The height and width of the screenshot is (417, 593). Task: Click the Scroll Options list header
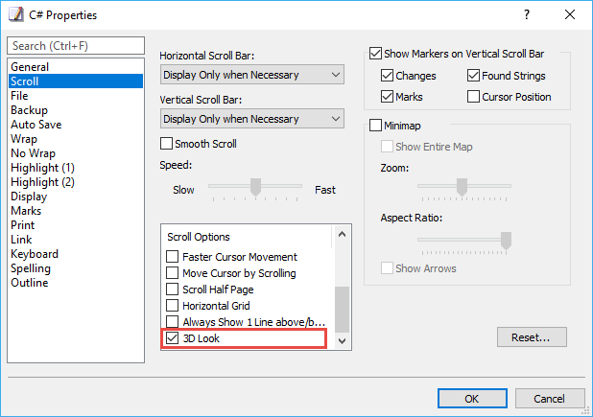click(247, 237)
